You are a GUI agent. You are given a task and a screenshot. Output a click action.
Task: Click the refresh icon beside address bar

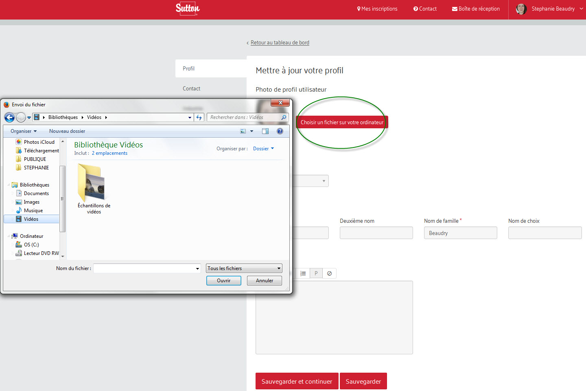pyautogui.click(x=199, y=117)
